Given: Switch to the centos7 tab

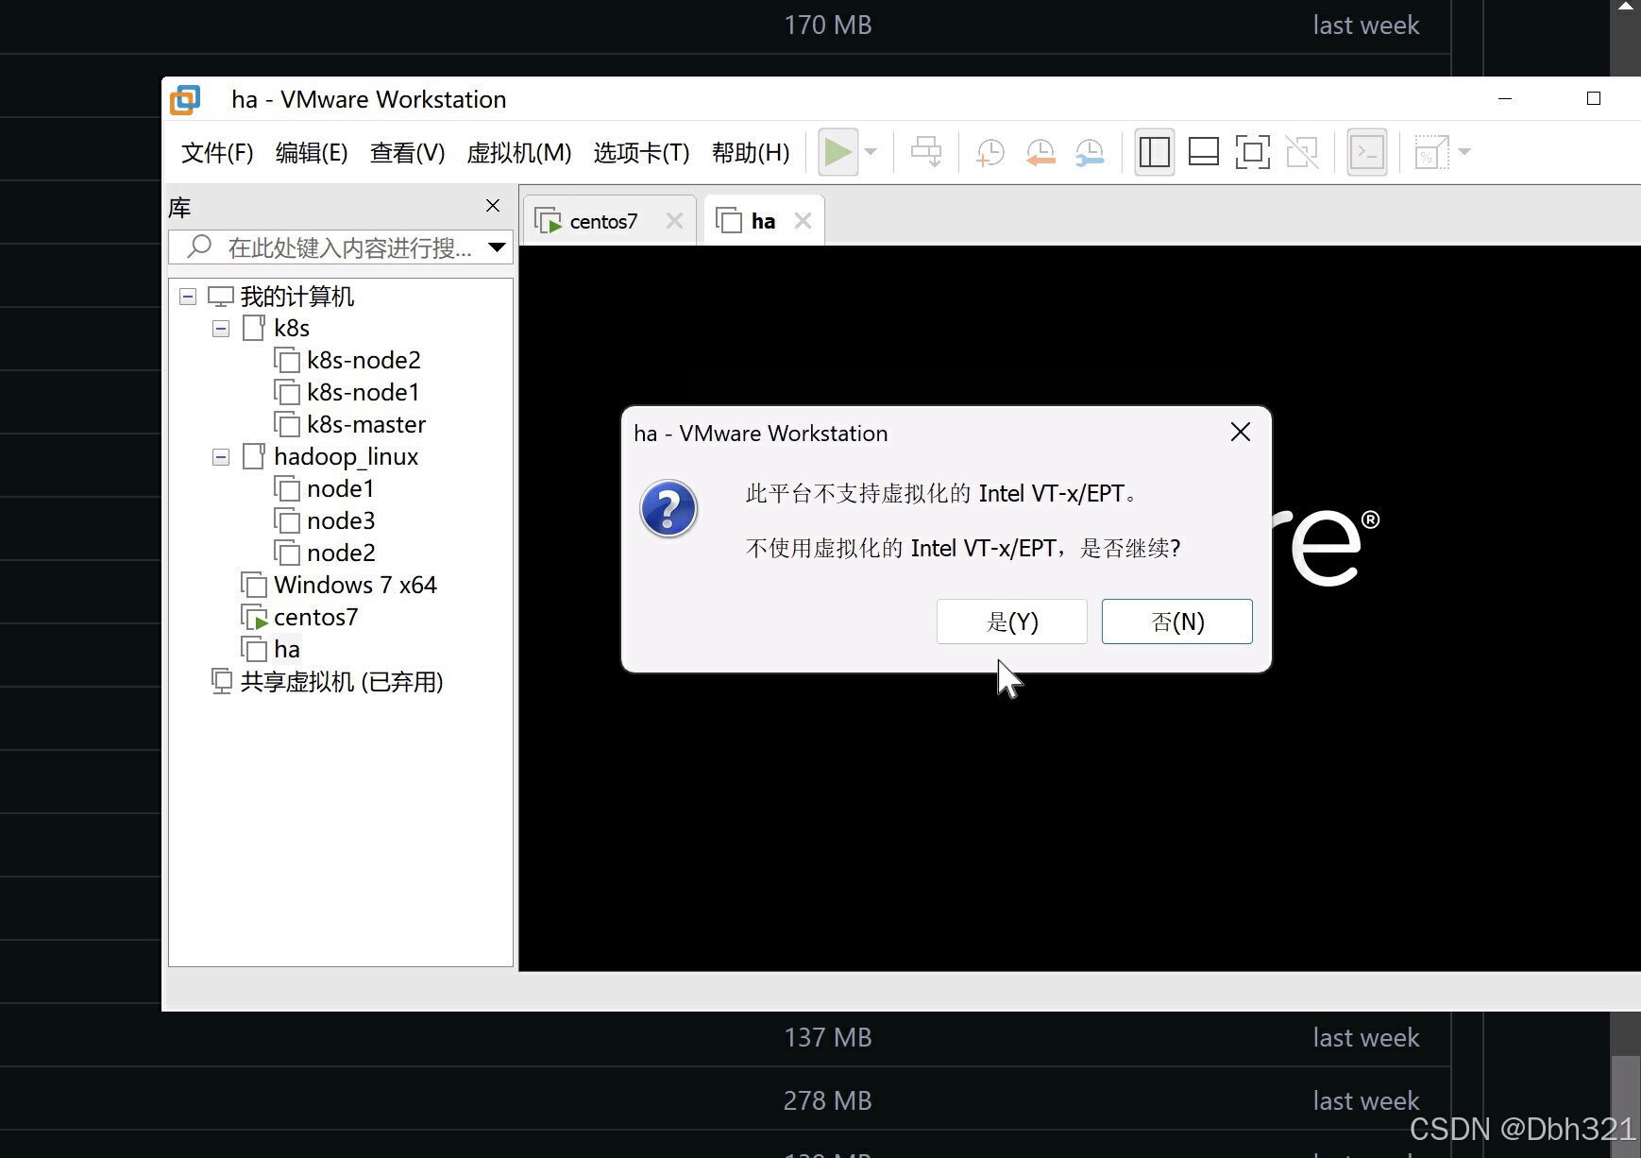Looking at the screenshot, I should pos(603,221).
